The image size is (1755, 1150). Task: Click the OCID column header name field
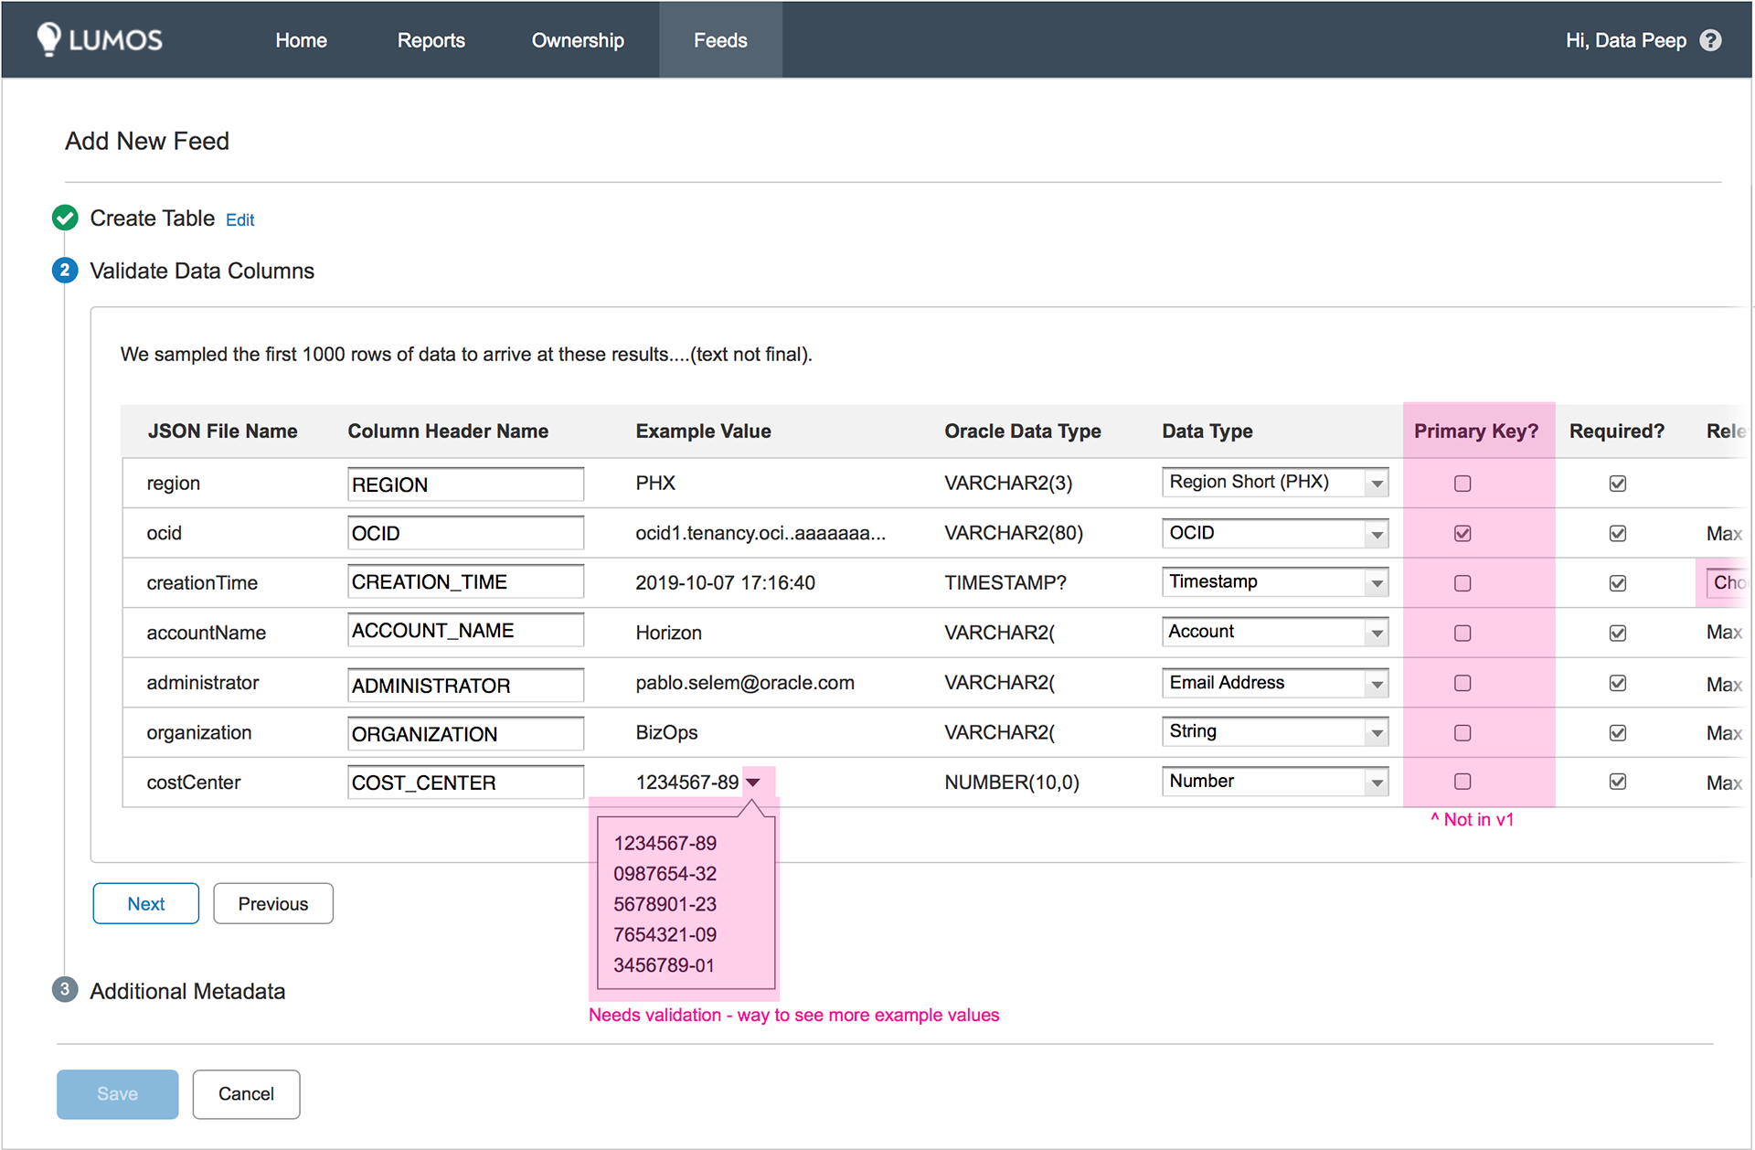465,533
